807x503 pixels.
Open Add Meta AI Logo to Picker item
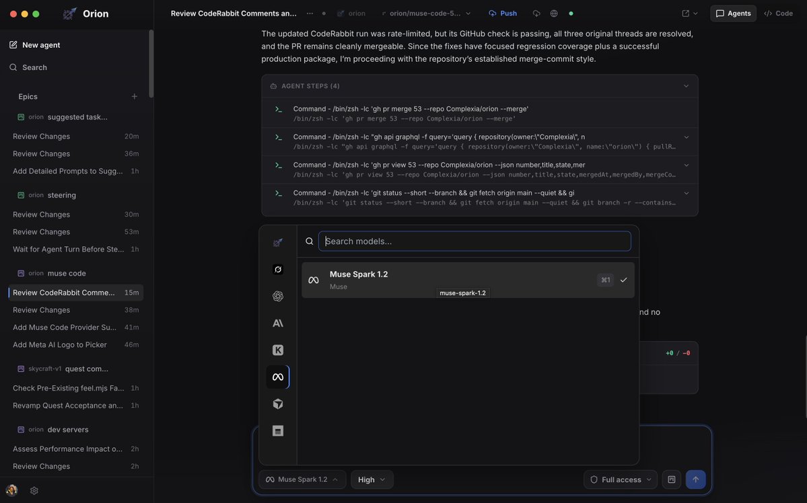click(x=75, y=344)
